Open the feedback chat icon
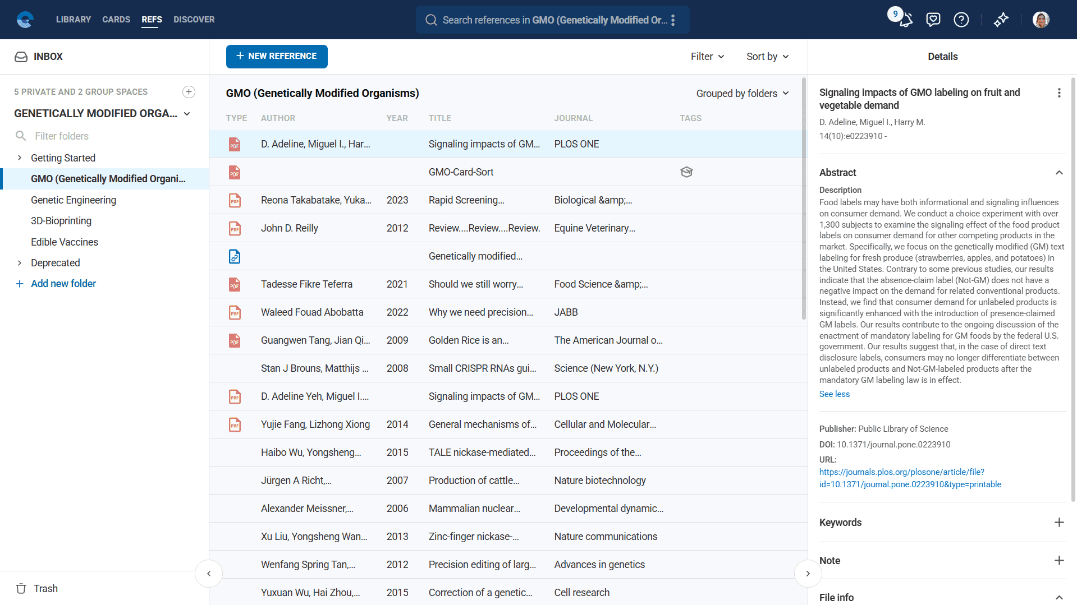The height and width of the screenshot is (605, 1077). coord(933,20)
